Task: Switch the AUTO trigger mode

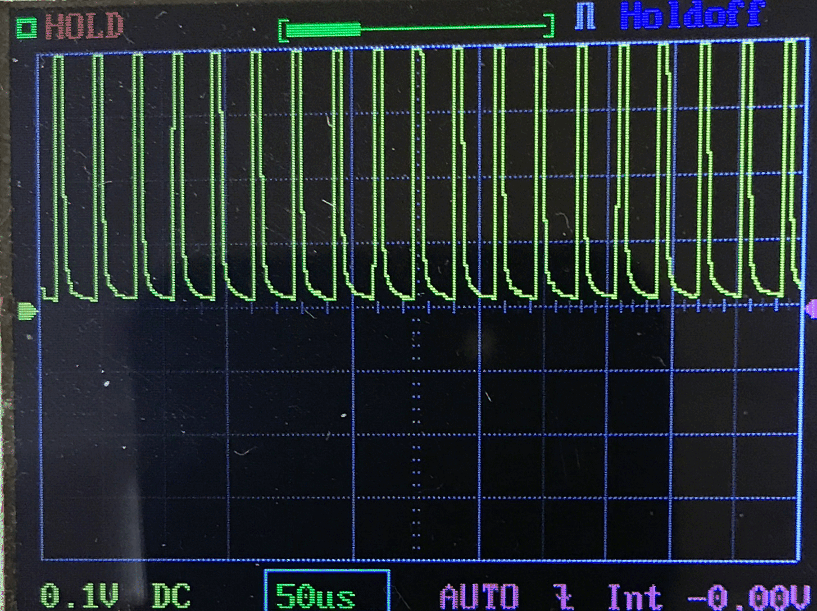Action: point(479,596)
